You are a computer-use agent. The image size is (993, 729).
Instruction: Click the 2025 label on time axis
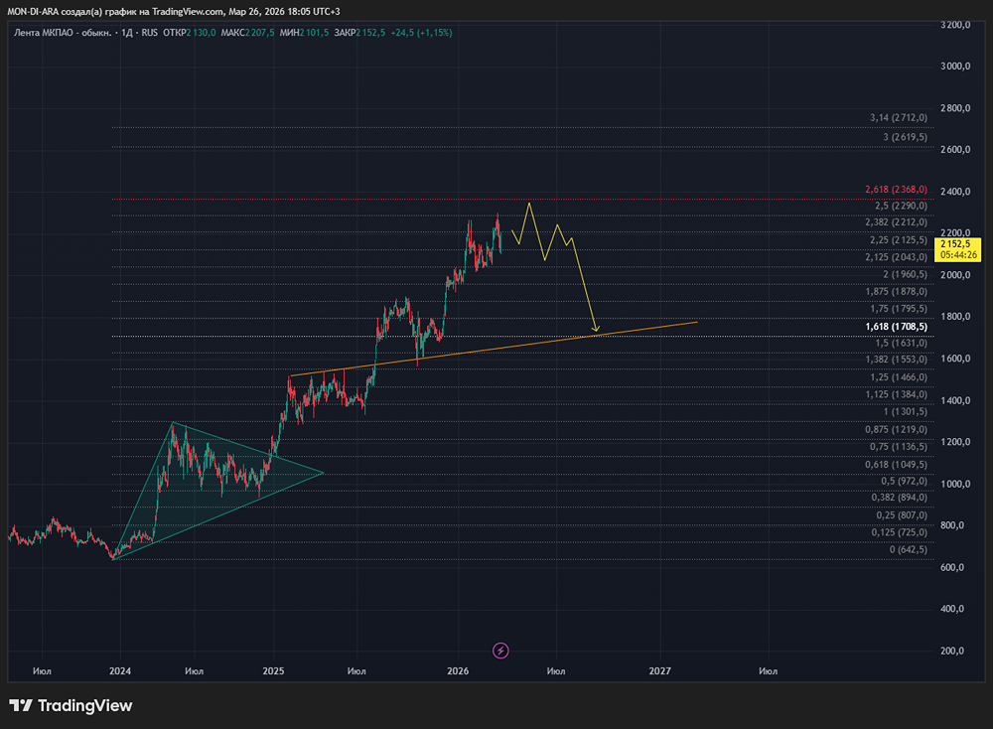[274, 671]
